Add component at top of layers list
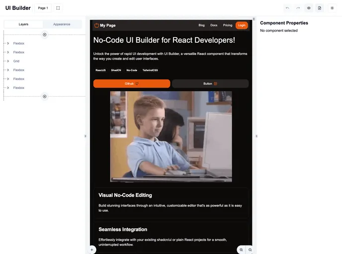The width and height of the screenshot is (342, 254). click(45, 35)
